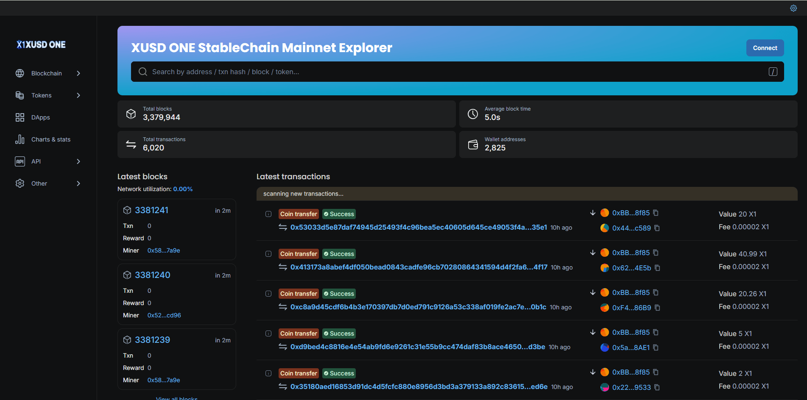Click the transfer arrows icon next to transaction 0x53033
Screen dimensions: 807x400
pos(283,227)
